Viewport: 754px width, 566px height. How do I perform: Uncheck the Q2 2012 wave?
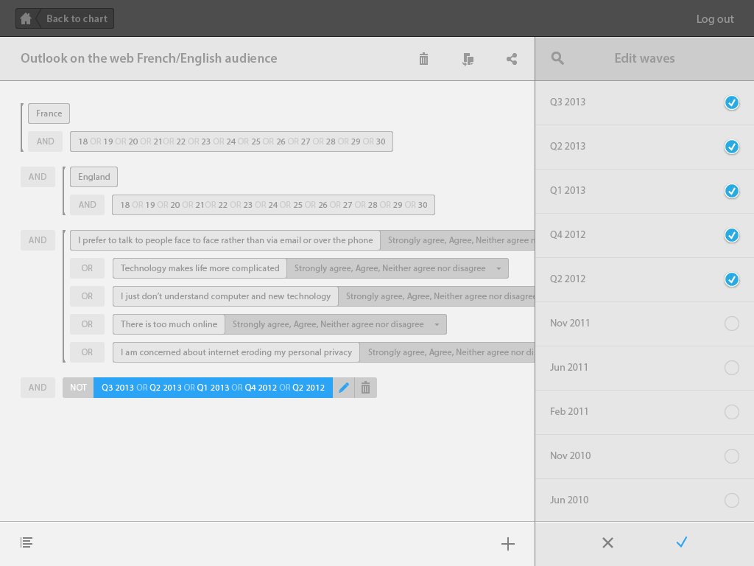(x=731, y=279)
